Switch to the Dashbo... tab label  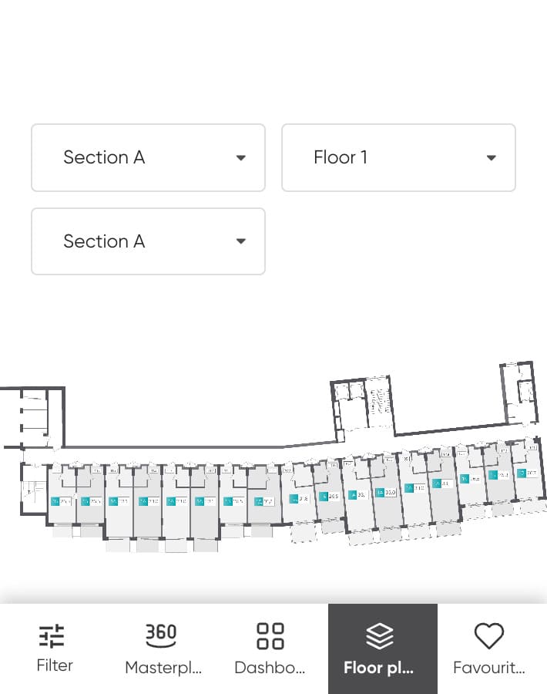pos(270,667)
